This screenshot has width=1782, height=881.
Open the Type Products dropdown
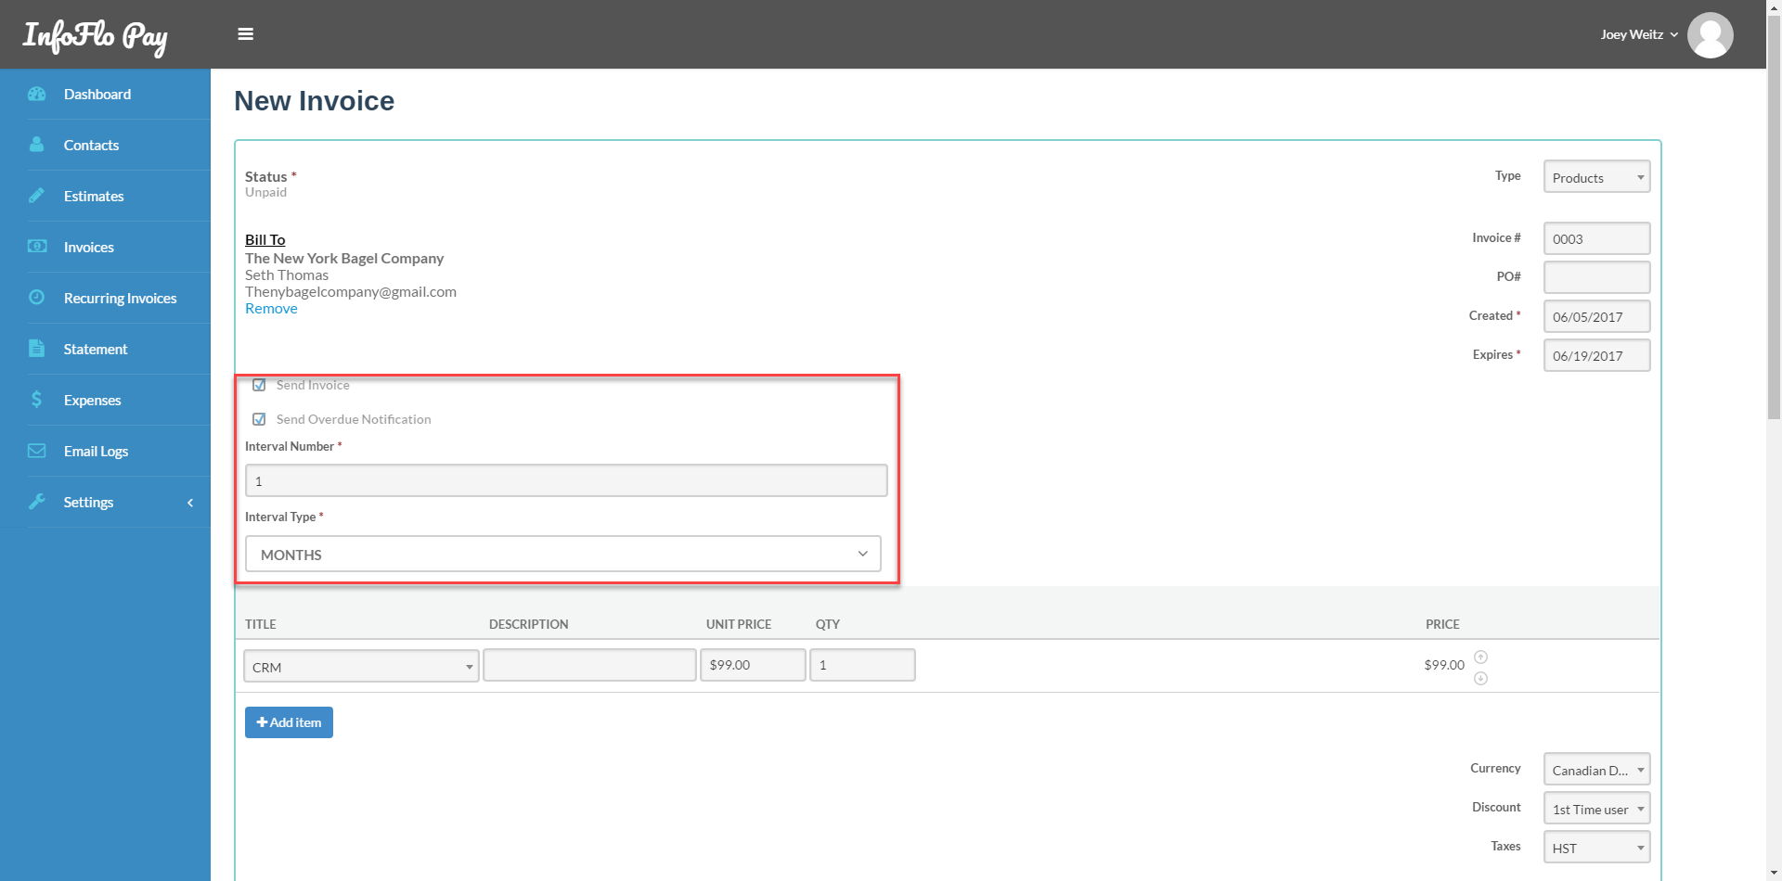pyautogui.click(x=1596, y=177)
